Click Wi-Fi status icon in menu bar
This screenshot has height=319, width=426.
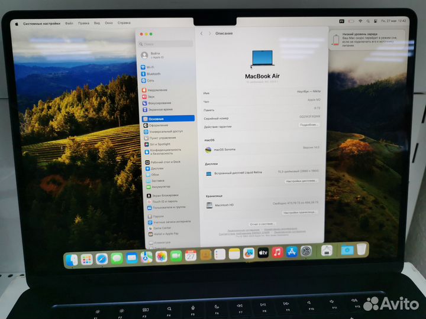tap(360, 21)
